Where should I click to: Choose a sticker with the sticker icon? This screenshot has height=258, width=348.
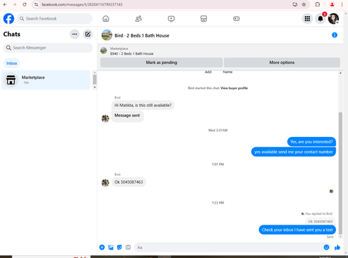point(120,248)
